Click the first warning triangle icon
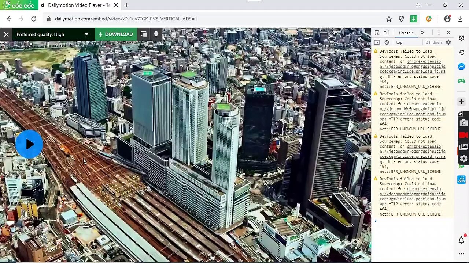The height and width of the screenshot is (263, 469). click(375, 52)
